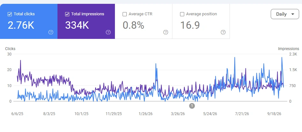Viewport: 302px width, 132px height.
Task: Enable the Average position checkbox
Action: click(x=182, y=14)
